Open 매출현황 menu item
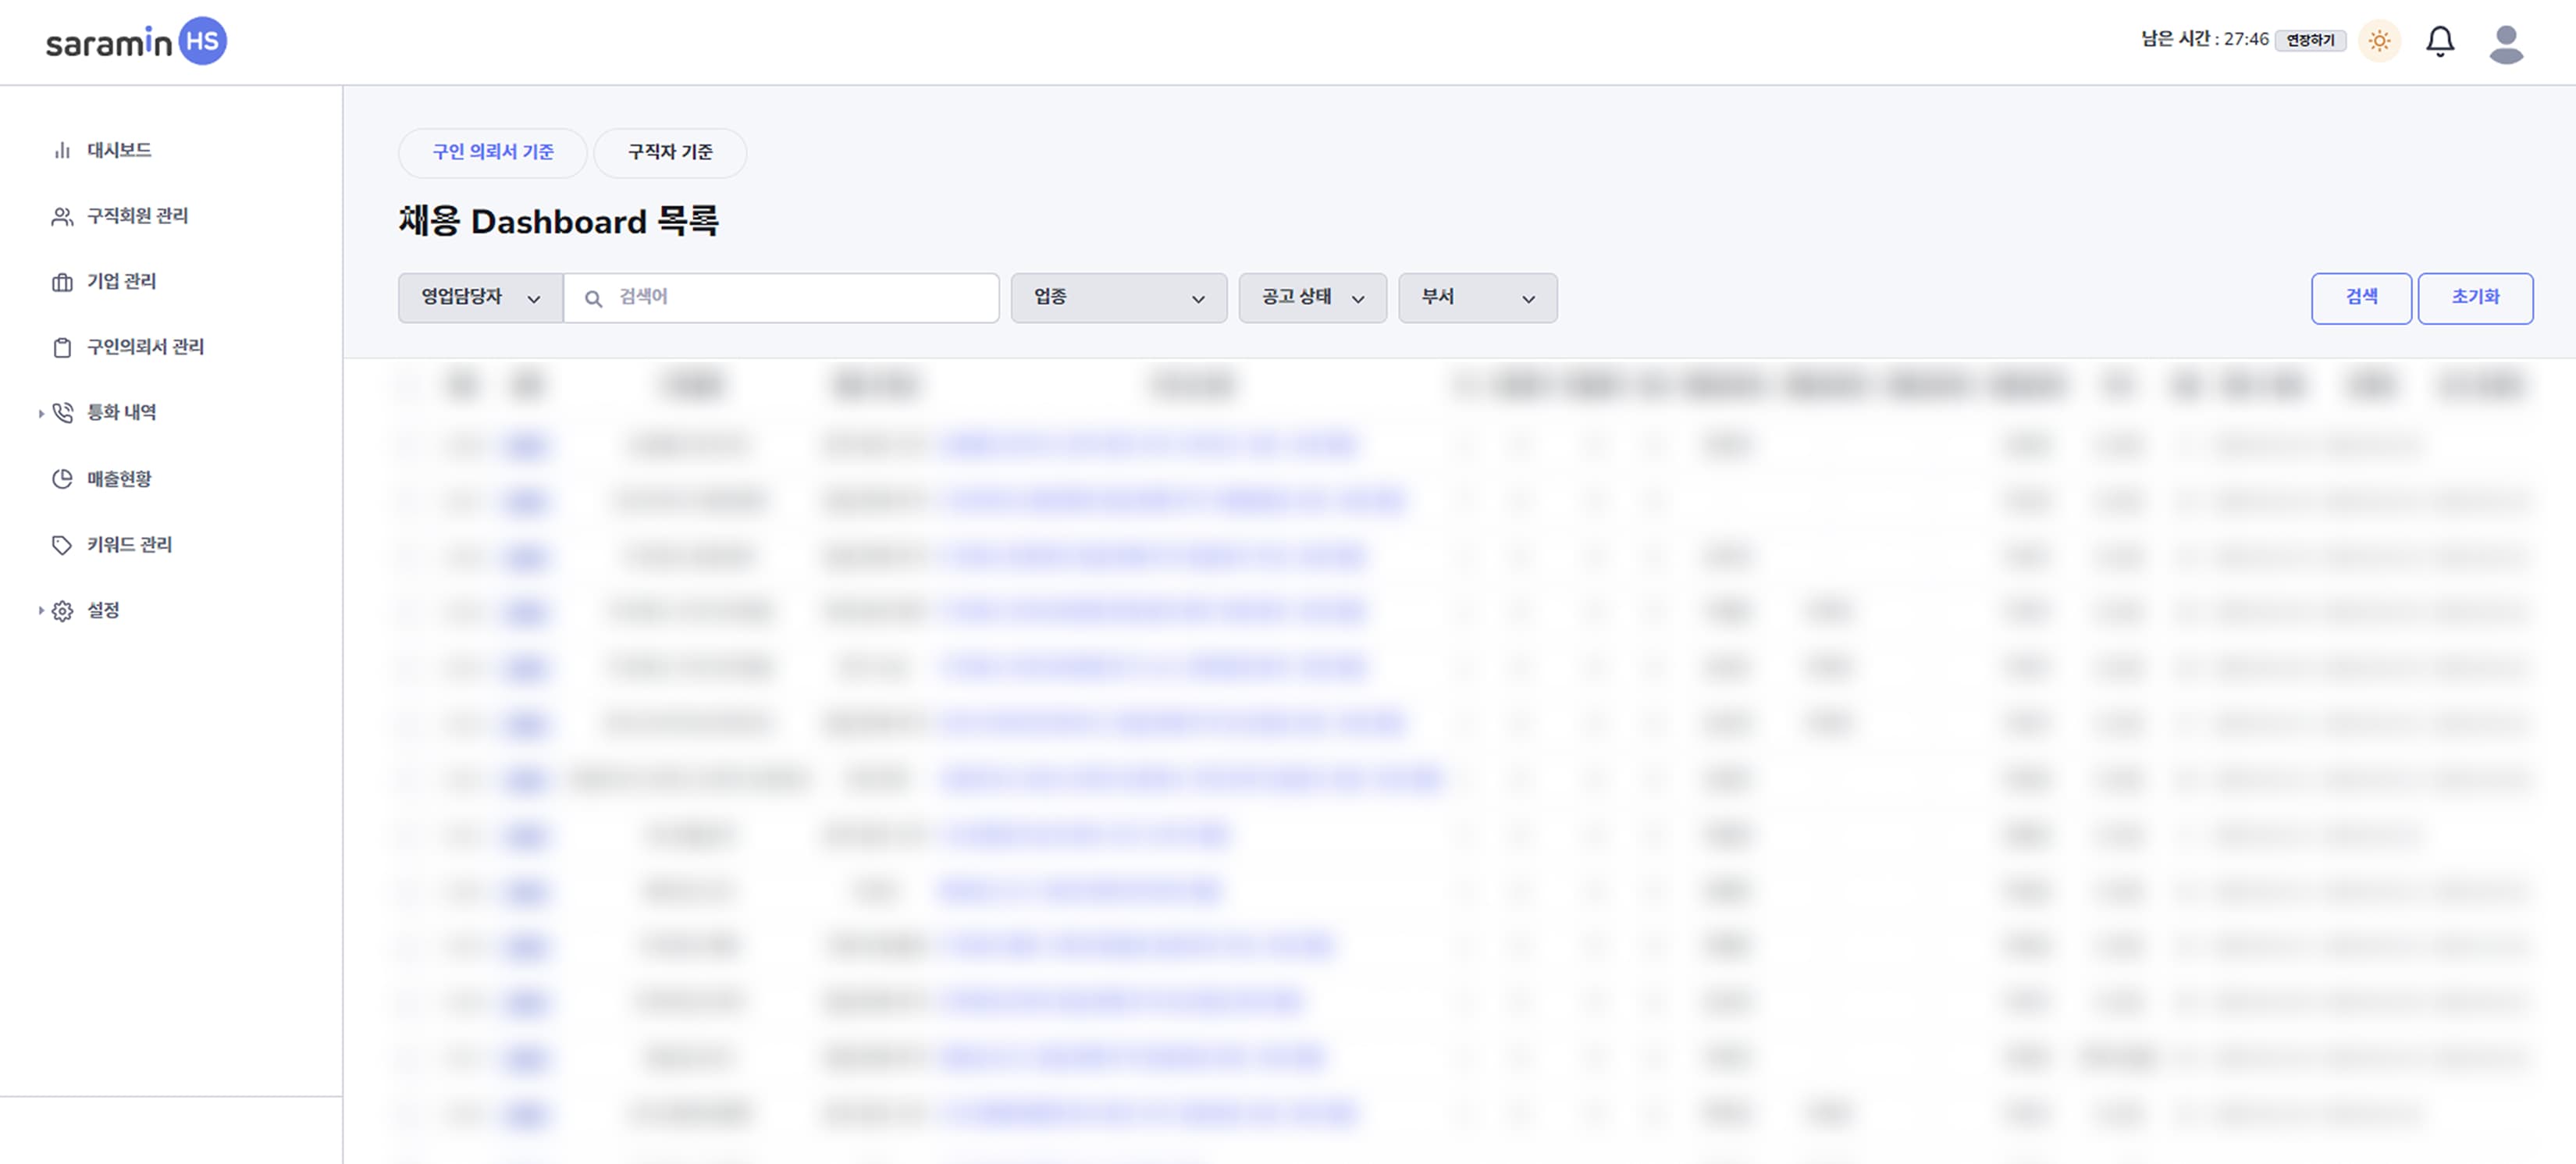 (x=119, y=479)
